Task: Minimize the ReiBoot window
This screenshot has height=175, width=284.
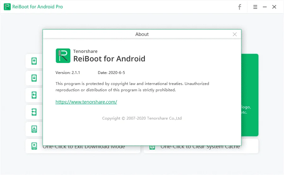Action: [265, 7]
